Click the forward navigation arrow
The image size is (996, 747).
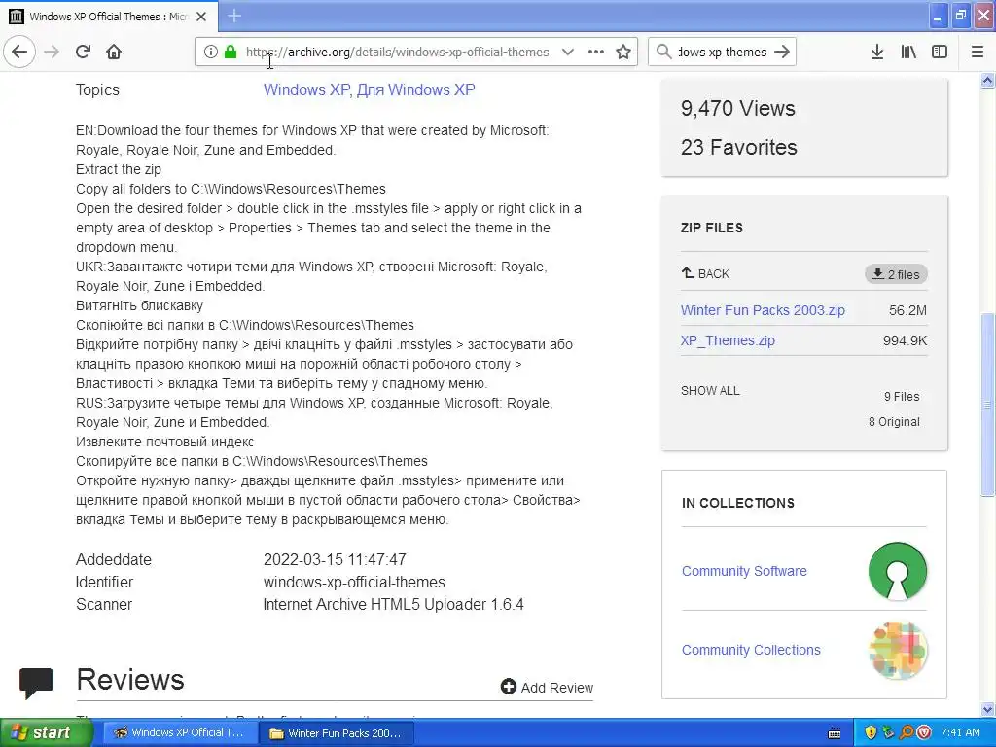click(53, 52)
